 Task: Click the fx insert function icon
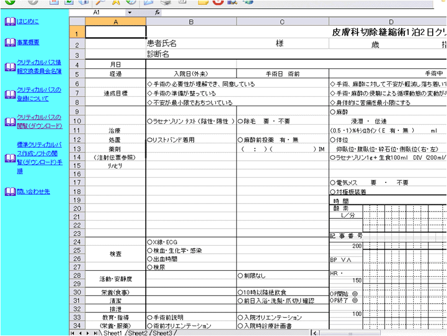158,11
